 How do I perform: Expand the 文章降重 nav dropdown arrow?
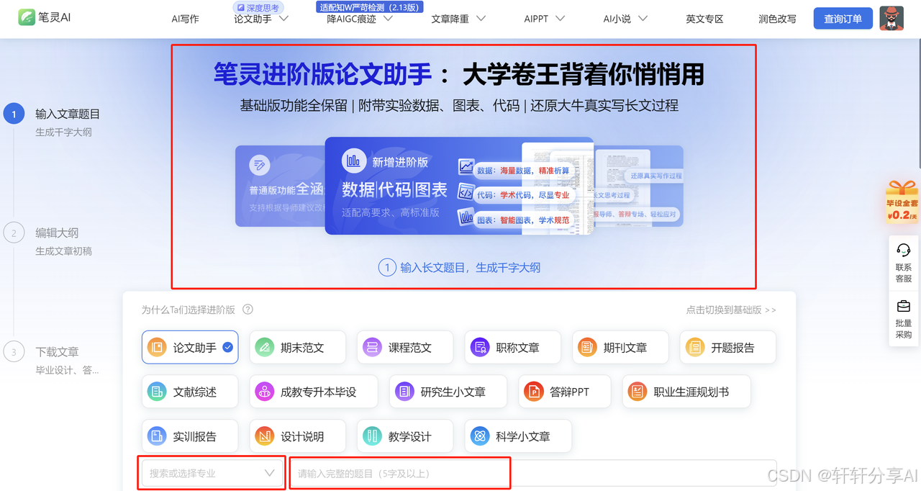click(481, 19)
